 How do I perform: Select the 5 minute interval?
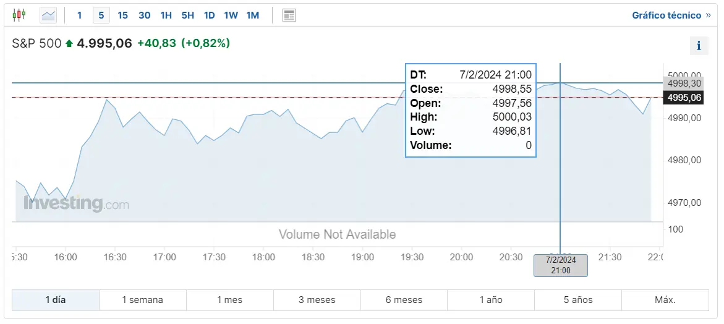click(x=101, y=15)
